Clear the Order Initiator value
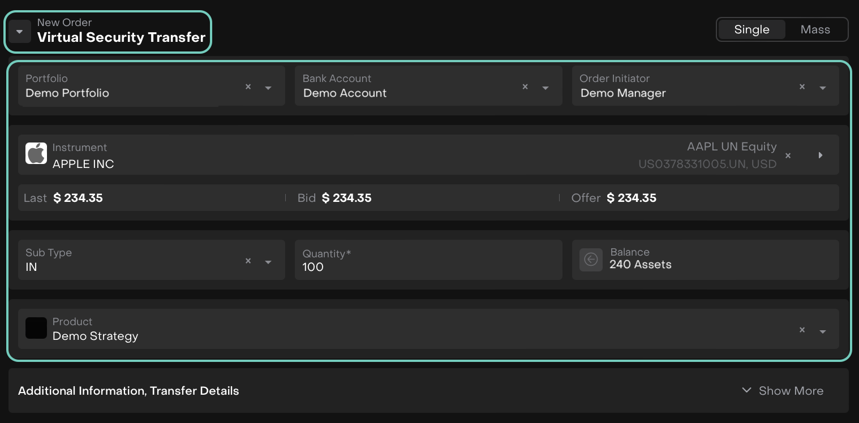The image size is (859, 423). coord(802,87)
